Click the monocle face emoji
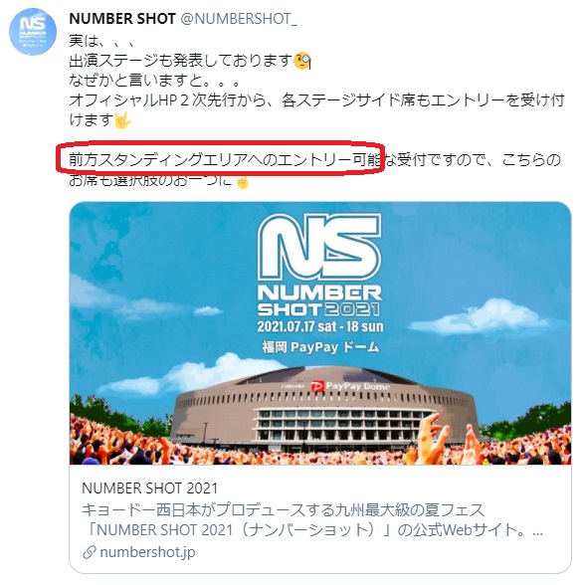 point(302,62)
